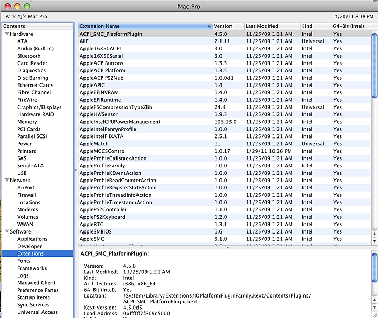
Task: Select Modems in sidebar
Action: (27, 209)
